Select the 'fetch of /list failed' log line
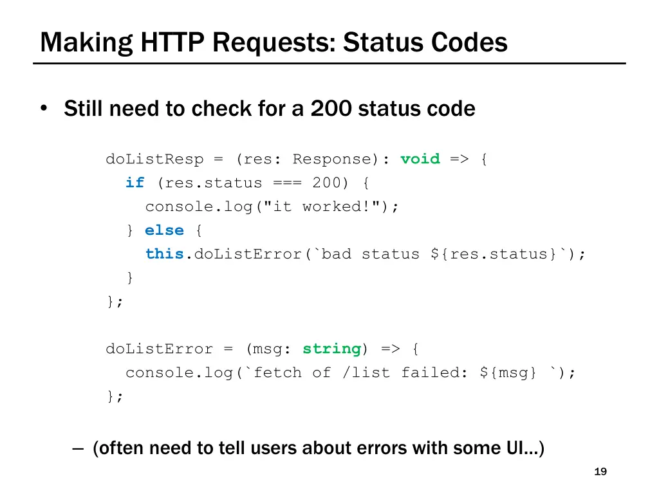 [x=351, y=372]
